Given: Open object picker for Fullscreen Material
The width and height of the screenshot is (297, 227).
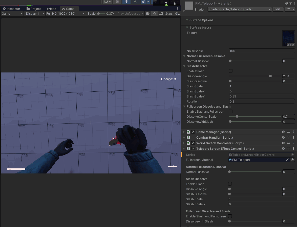Looking at the screenshot, I should [292, 160].
